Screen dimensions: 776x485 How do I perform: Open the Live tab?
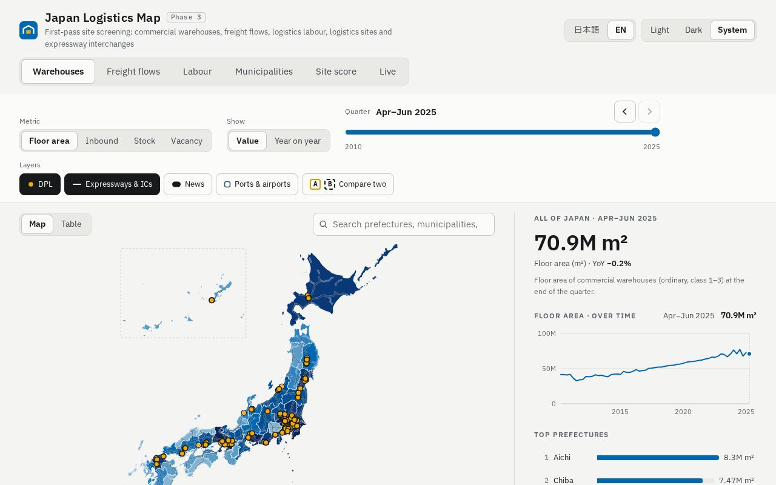(x=387, y=72)
